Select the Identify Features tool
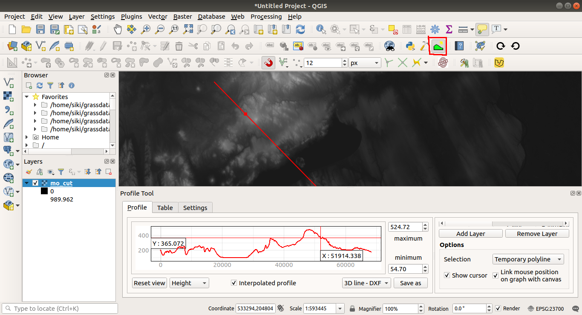 pos(321,29)
